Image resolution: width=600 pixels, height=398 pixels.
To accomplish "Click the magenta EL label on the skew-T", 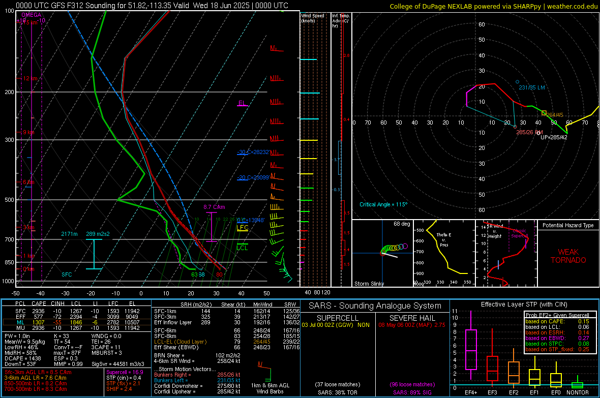I will (242, 103).
